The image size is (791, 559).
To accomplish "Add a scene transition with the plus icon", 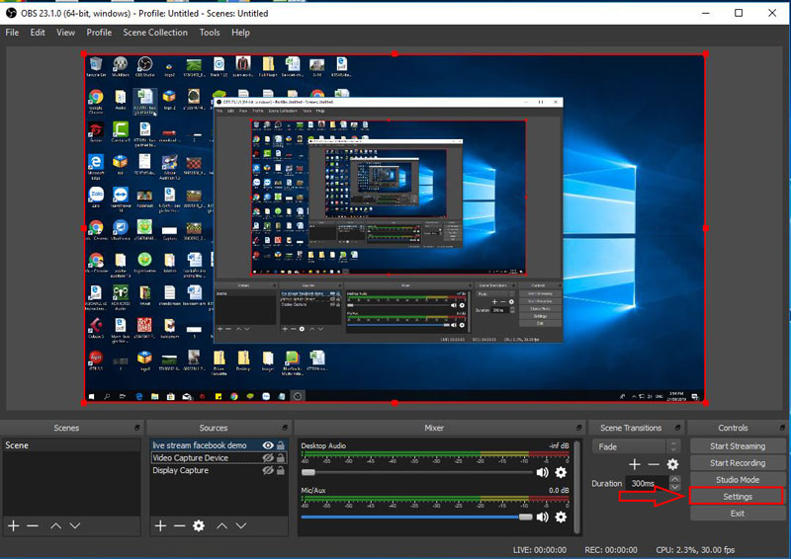I will (635, 464).
